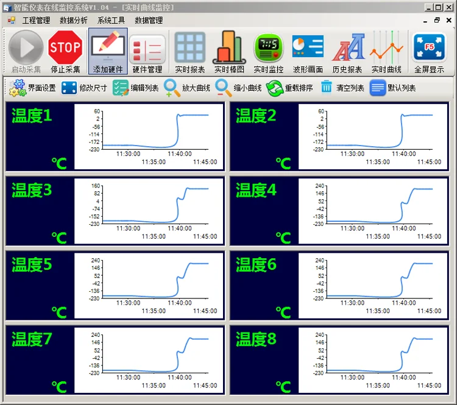Open 编辑列表 edit list

pos(136,88)
